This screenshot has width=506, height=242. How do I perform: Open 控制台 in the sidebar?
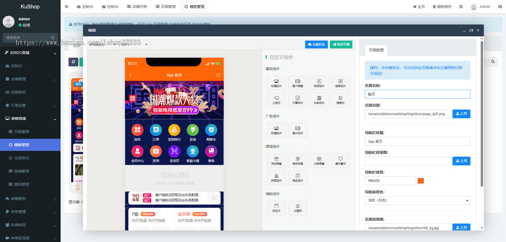[x=30, y=66]
